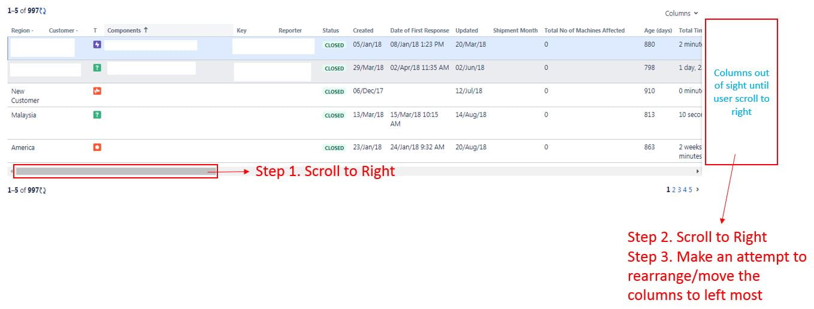Sort by the Region column header
The width and height of the screenshot is (814, 309).
[22, 31]
